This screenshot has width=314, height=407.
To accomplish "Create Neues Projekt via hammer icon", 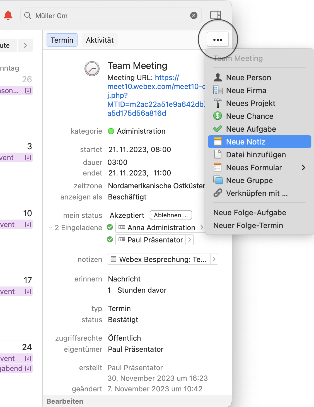I will coord(250,103).
